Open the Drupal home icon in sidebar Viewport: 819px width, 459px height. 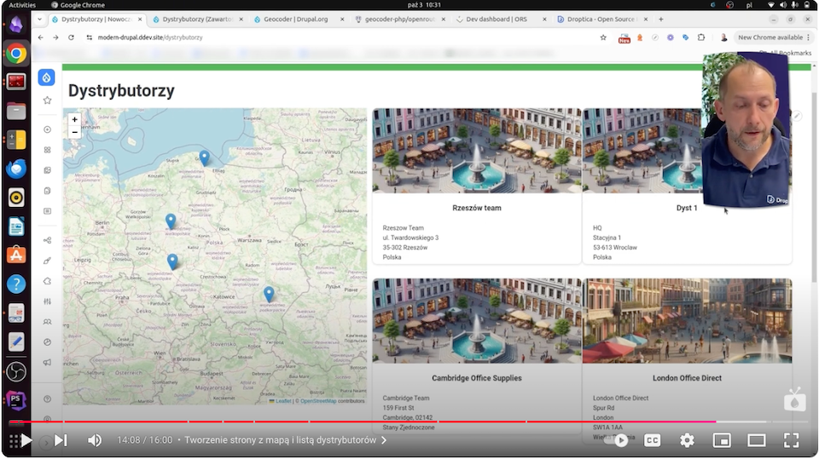(46, 77)
